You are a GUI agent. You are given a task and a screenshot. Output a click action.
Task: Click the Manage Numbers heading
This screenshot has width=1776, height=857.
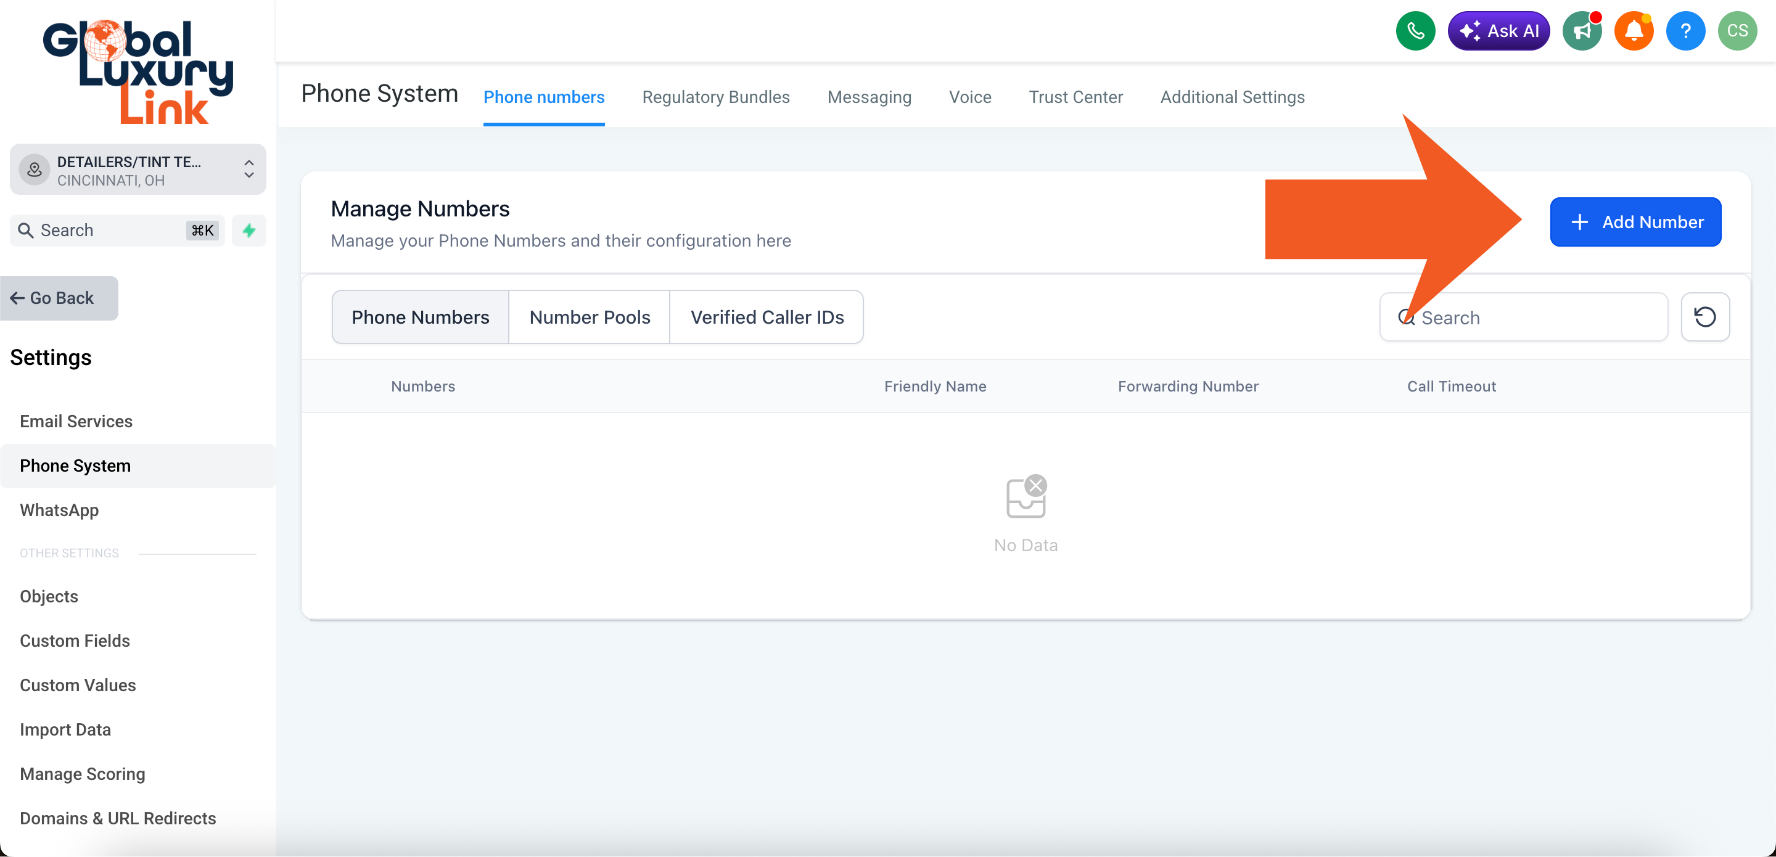click(420, 209)
